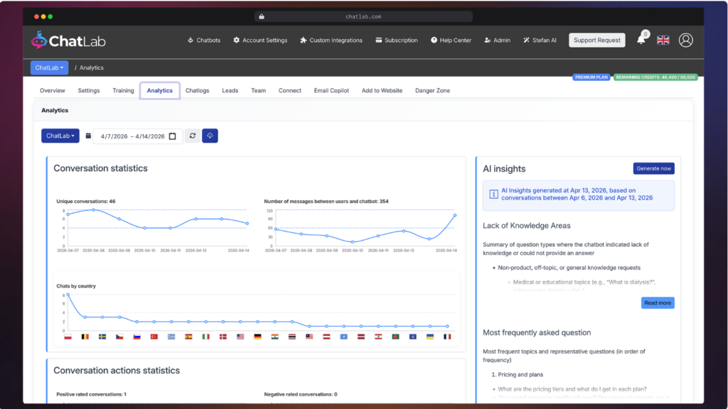The width and height of the screenshot is (728, 409).
Task: Open the Email Copilot tab
Action: 331,90
